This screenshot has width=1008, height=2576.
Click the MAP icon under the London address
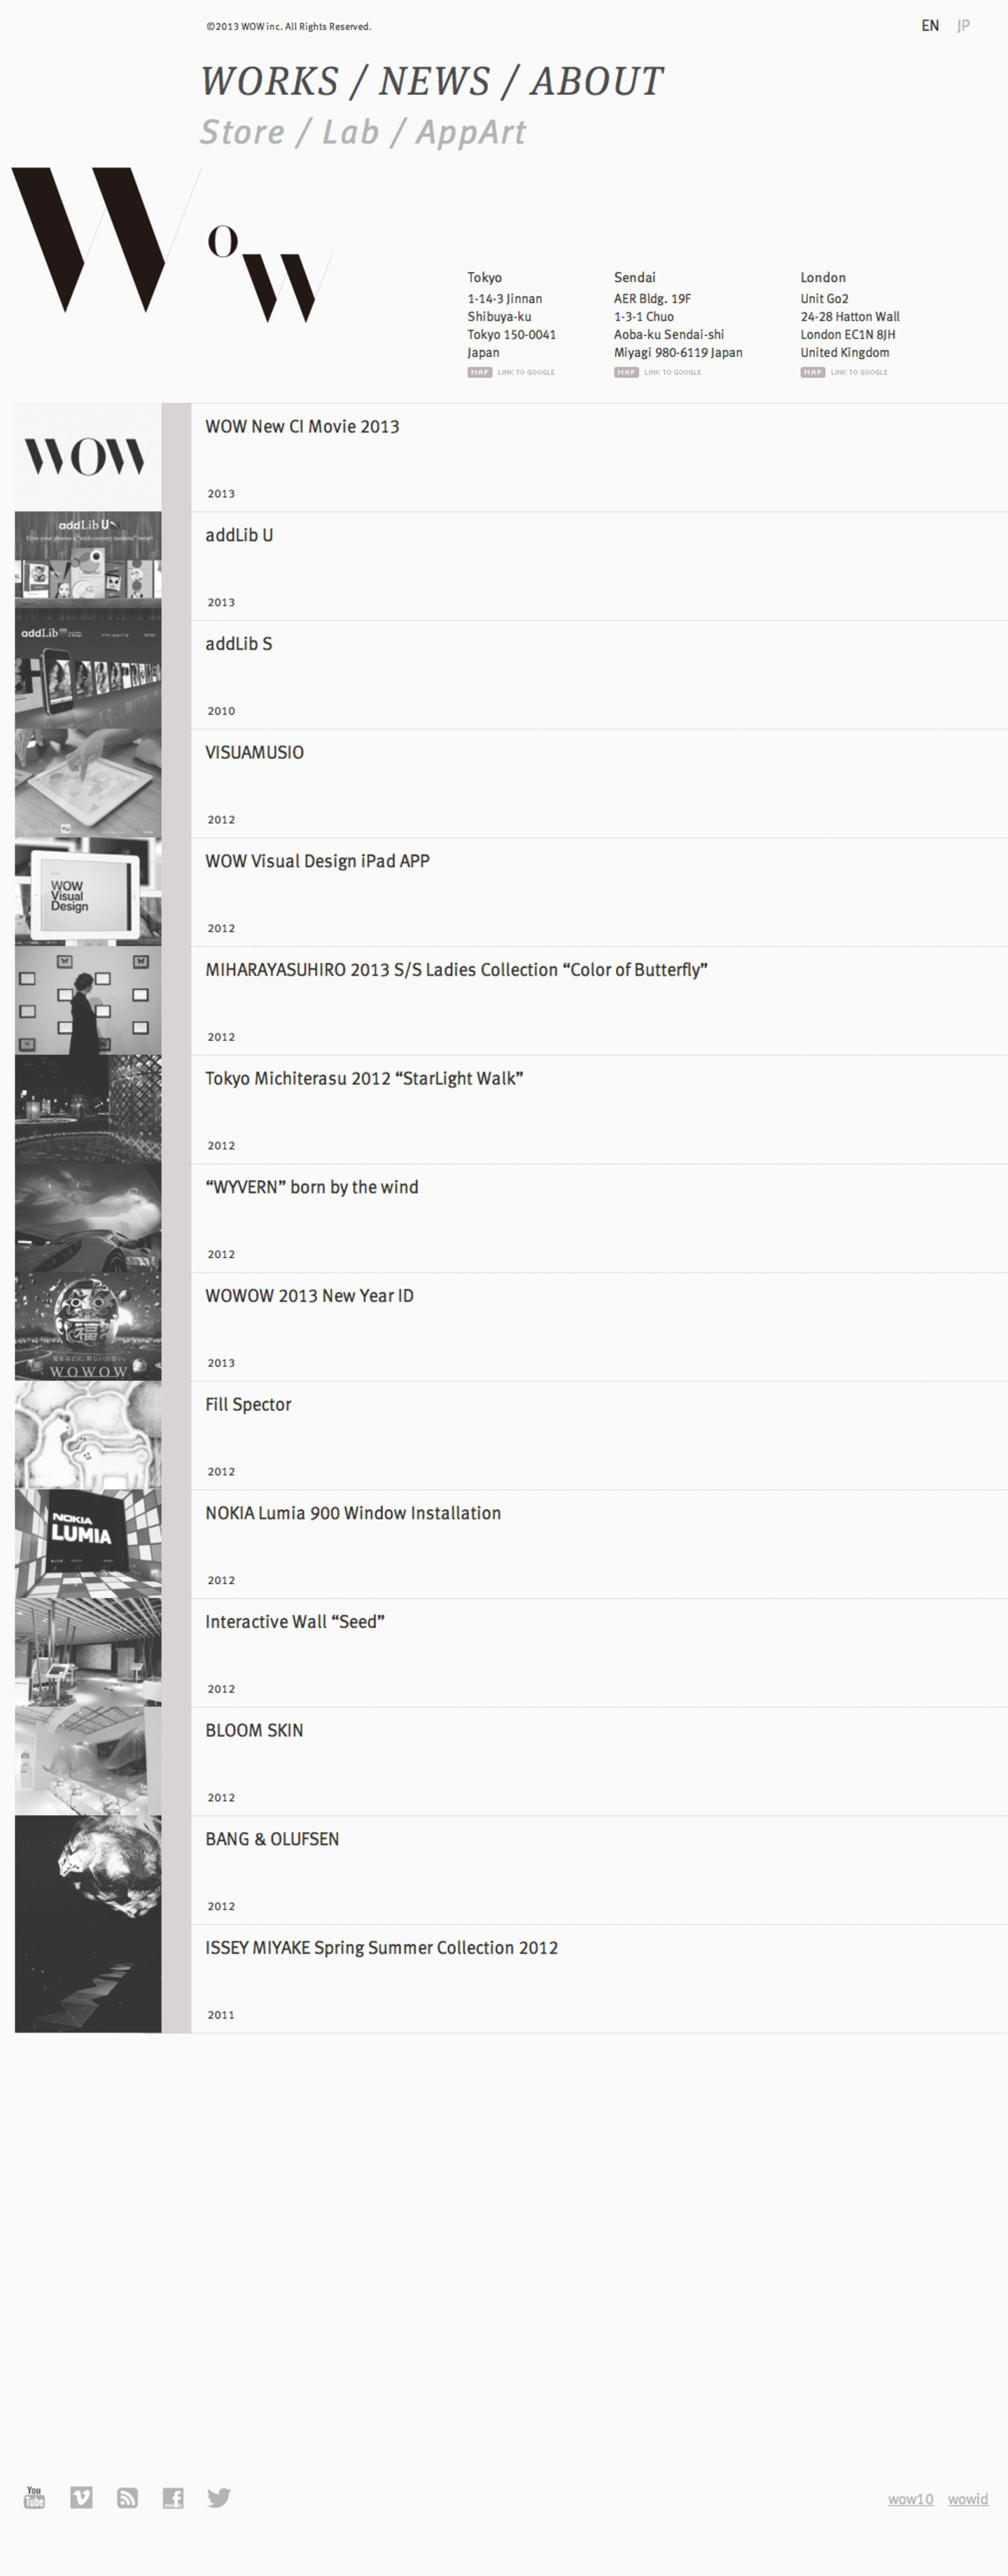[812, 372]
